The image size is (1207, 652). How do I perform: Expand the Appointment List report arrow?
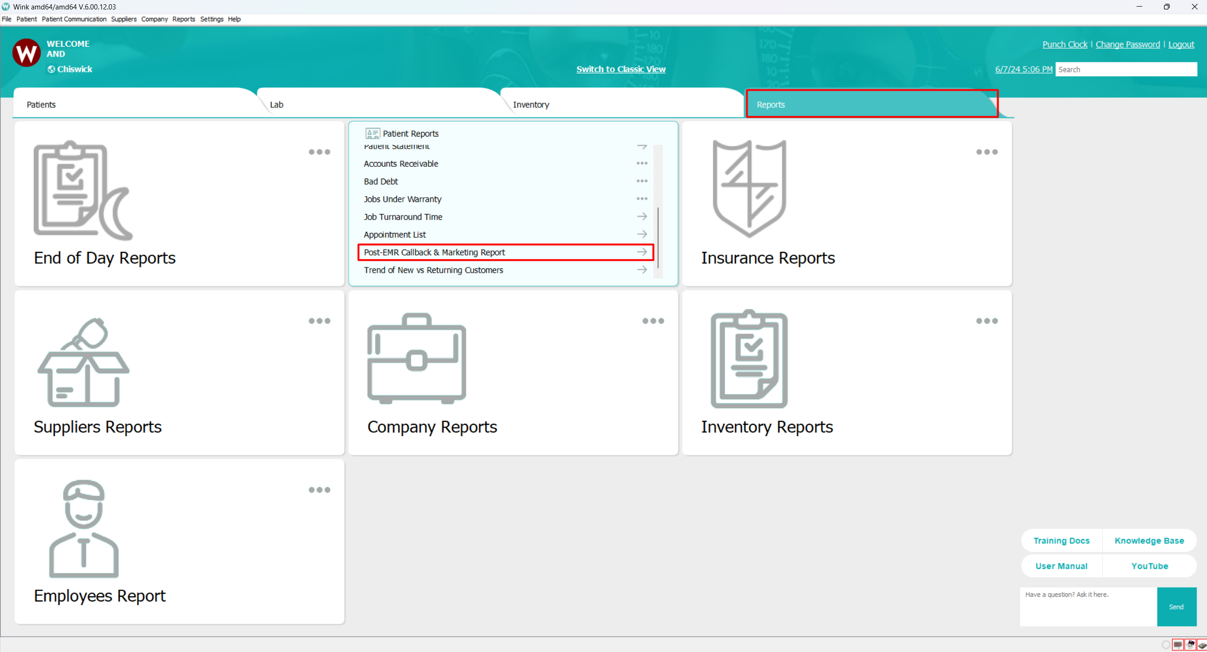point(642,234)
